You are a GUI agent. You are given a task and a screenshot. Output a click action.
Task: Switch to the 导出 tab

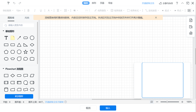[110, 3]
